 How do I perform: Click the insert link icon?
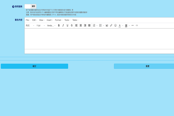click(111, 26)
